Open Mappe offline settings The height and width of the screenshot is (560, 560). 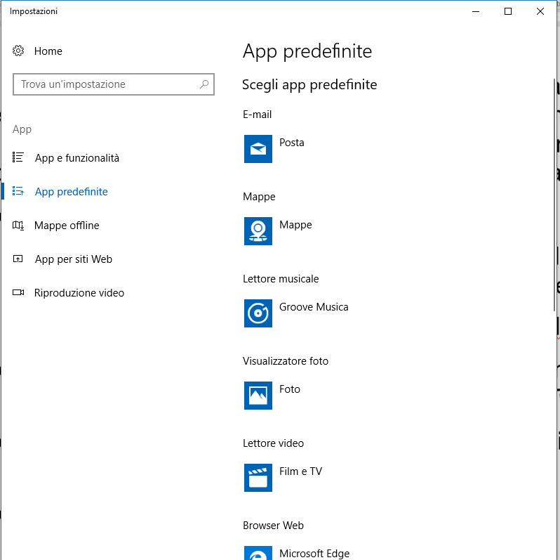(67, 226)
